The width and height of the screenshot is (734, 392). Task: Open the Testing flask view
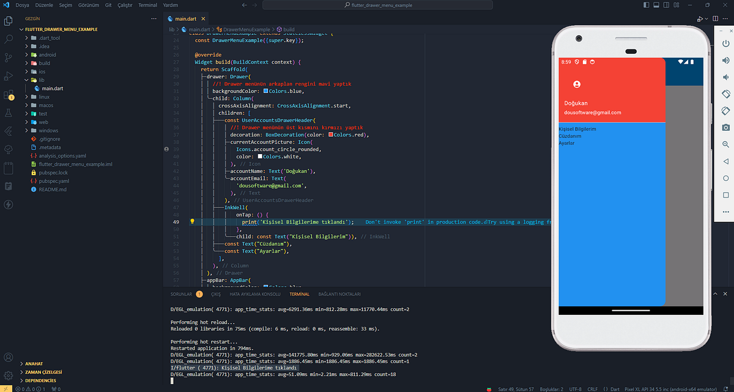tap(9, 113)
